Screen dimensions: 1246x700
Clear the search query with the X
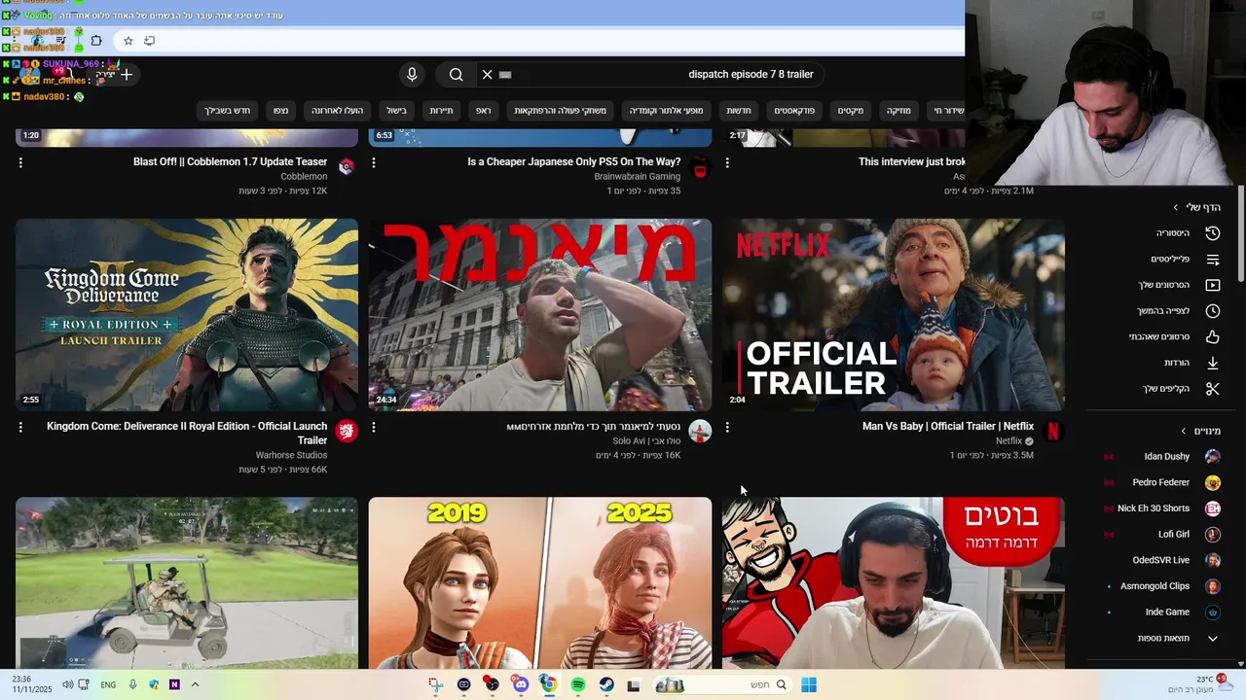tap(488, 75)
